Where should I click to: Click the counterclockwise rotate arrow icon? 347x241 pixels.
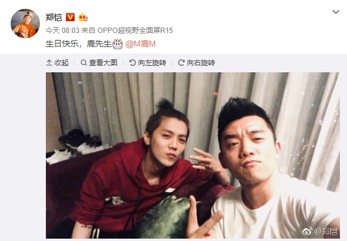pos(132,63)
